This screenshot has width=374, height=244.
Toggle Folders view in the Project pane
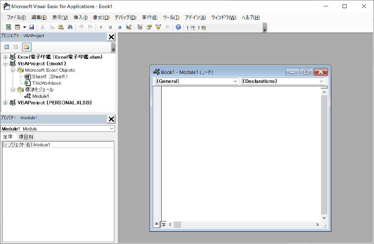click(x=27, y=47)
